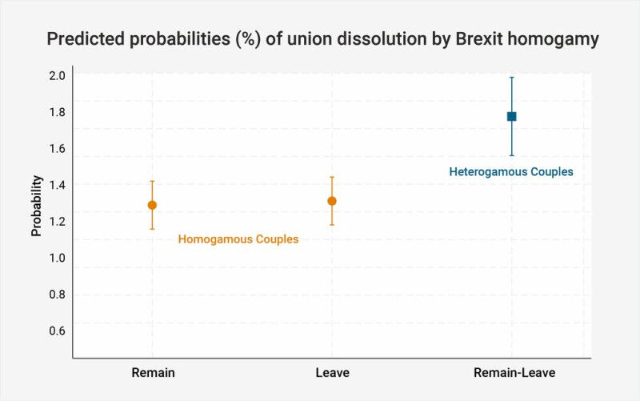Select the blue square Remain-Leave marker
This screenshot has height=401, width=640.
coord(512,116)
